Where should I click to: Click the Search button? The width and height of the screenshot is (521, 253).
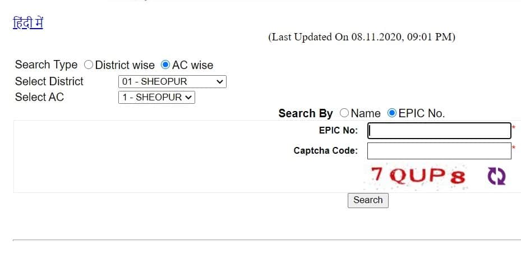[368, 200]
